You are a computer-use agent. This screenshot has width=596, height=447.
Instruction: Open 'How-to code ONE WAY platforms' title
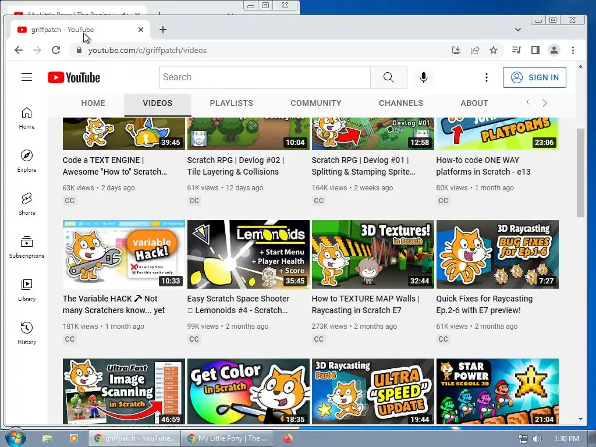[x=483, y=166]
